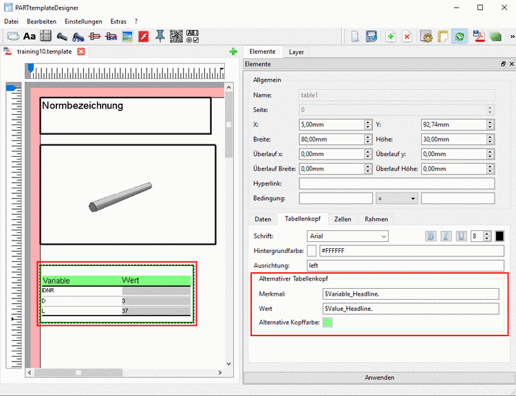516x396 pixels.
Task: Insert a table element via toolbar
Action: click(x=45, y=36)
